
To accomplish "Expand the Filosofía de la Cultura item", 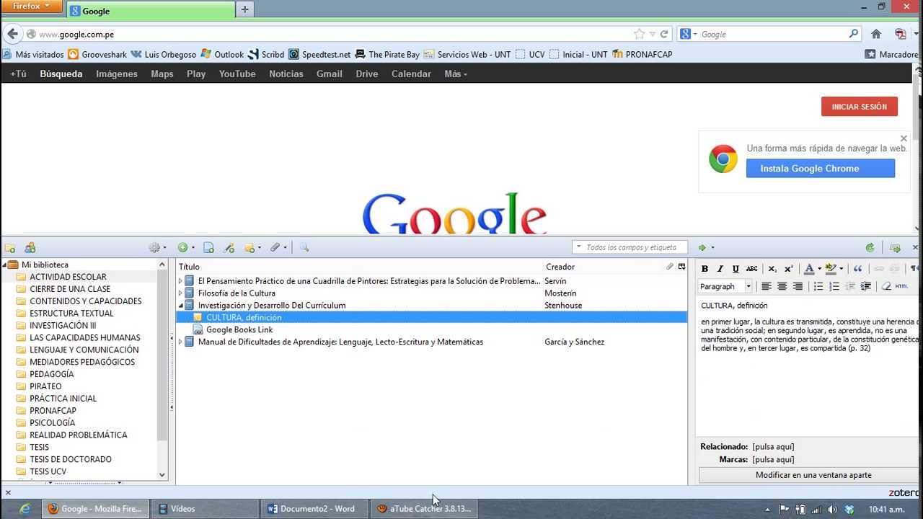I will (181, 293).
